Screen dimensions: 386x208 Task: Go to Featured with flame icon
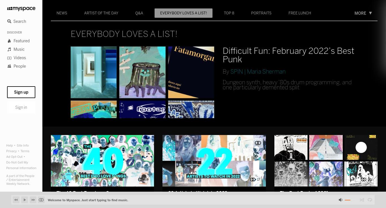point(18,41)
